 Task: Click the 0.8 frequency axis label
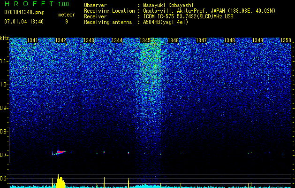(x=4, y=132)
